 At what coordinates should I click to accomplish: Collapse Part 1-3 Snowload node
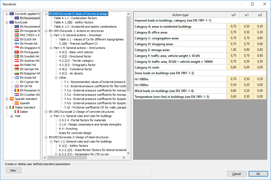point(51,35)
